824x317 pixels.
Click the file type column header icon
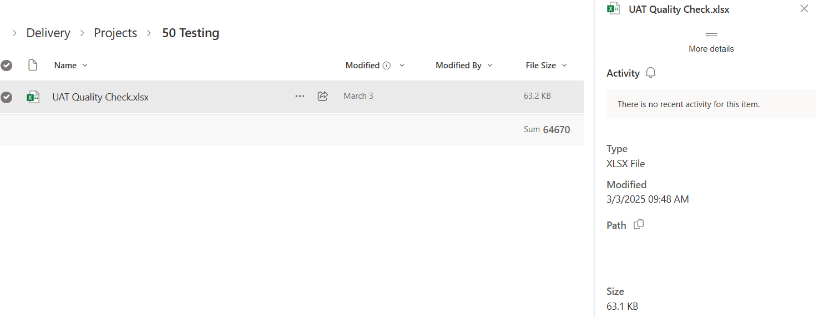pos(33,66)
